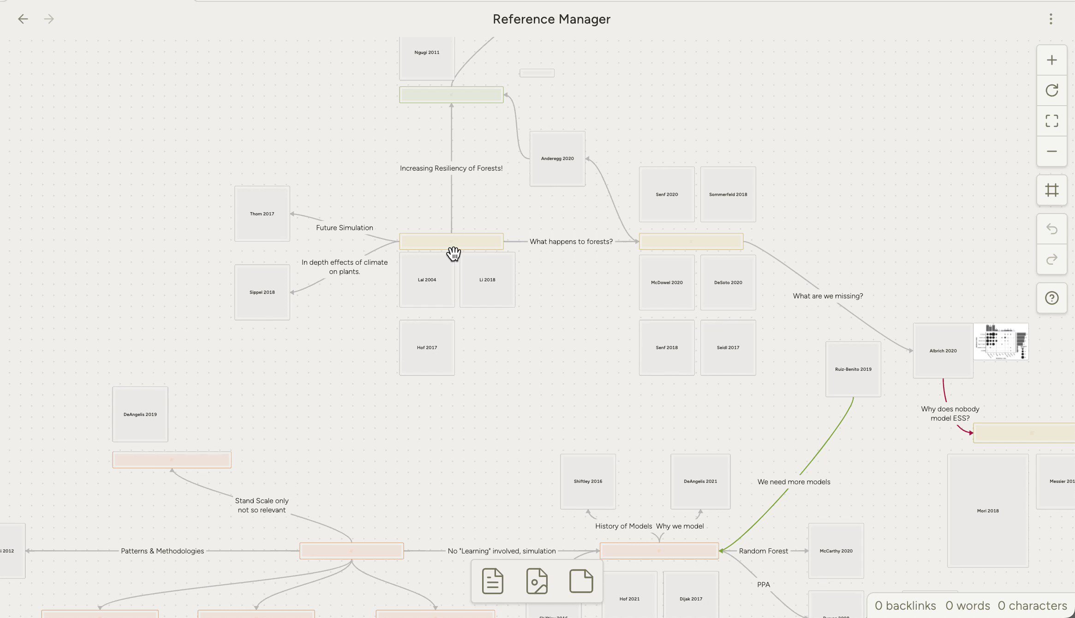Zoom to fit with the corner-brackets icon

tap(1052, 121)
